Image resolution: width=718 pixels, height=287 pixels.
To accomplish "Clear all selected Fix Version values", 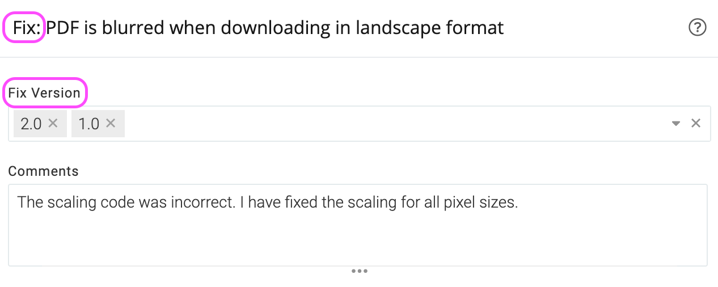I will pyautogui.click(x=696, y=123).
